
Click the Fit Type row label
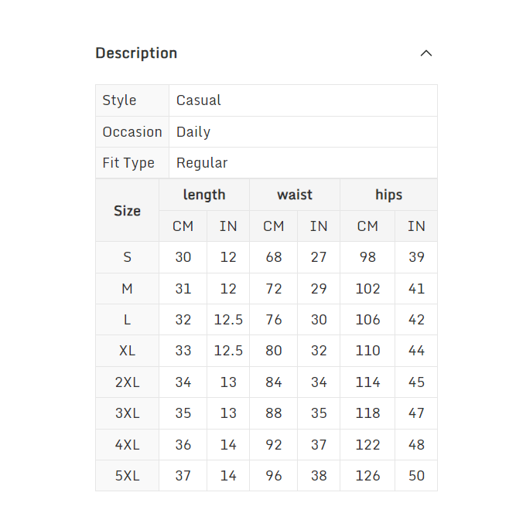click(x=128, y=163)
